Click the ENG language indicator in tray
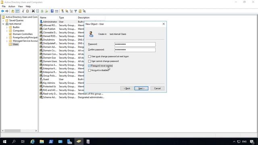 244,141
